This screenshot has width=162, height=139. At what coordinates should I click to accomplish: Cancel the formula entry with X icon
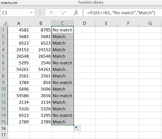pos(51,13)
